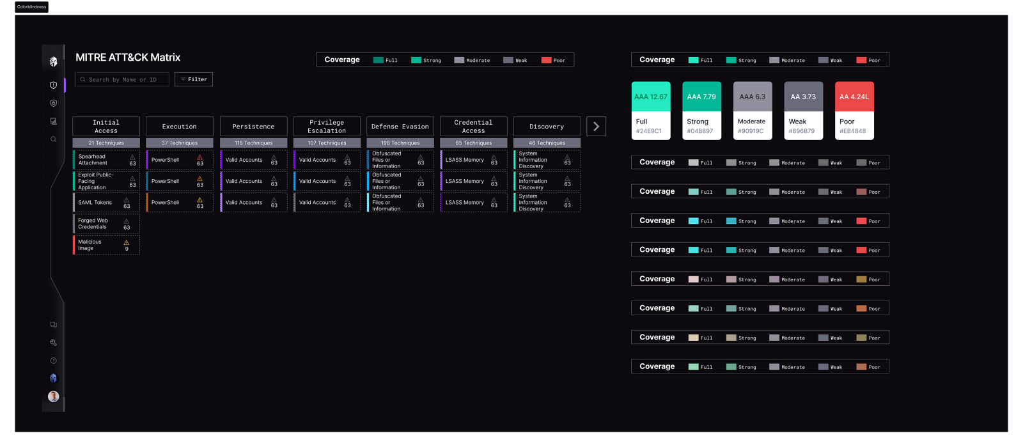Click the warning triangle on SAML Tokens

(127, 200)
